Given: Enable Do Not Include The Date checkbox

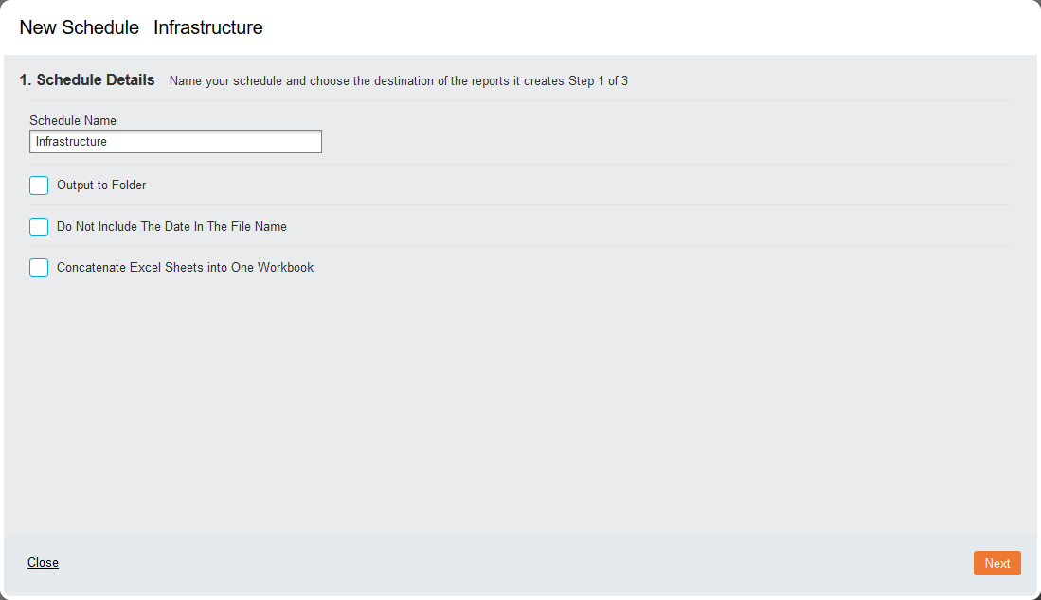Looking at the screenshot, I should pos(39,227).
